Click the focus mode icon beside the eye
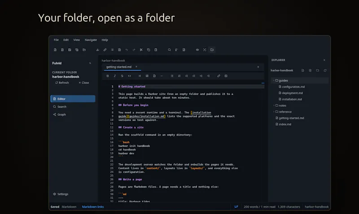 tap(205, 50)
